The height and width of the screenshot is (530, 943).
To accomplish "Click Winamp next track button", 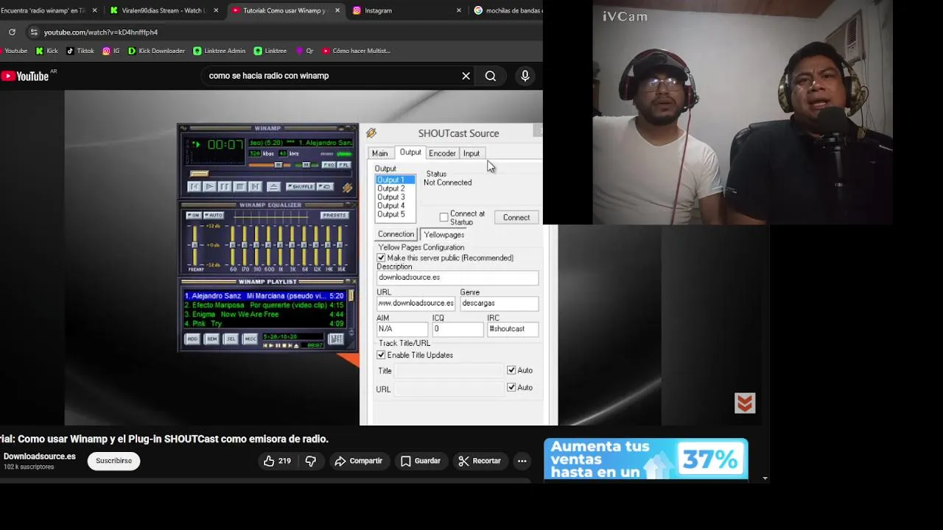I will 255,186.
